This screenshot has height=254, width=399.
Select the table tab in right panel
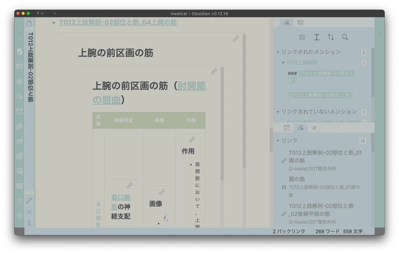pos(301,23)
